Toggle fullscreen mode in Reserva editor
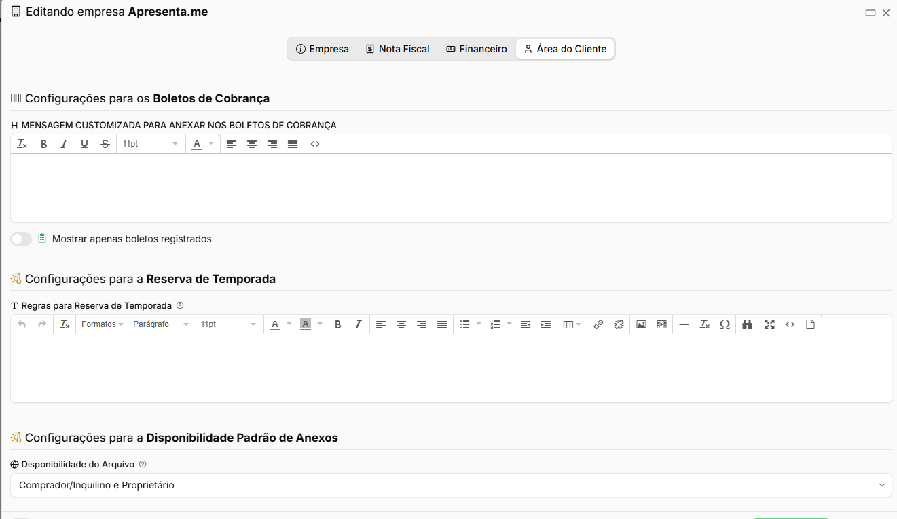This screenshot has width=897, height=519. 769,324
